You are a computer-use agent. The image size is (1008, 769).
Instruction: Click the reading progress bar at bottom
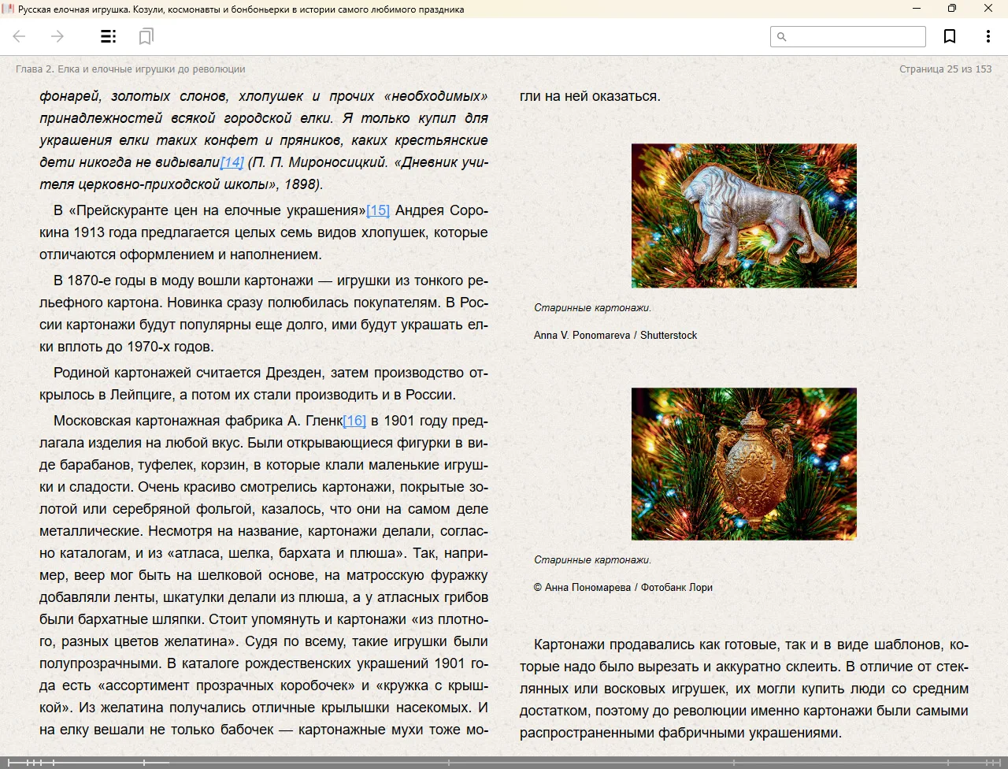tap(504, 763)
